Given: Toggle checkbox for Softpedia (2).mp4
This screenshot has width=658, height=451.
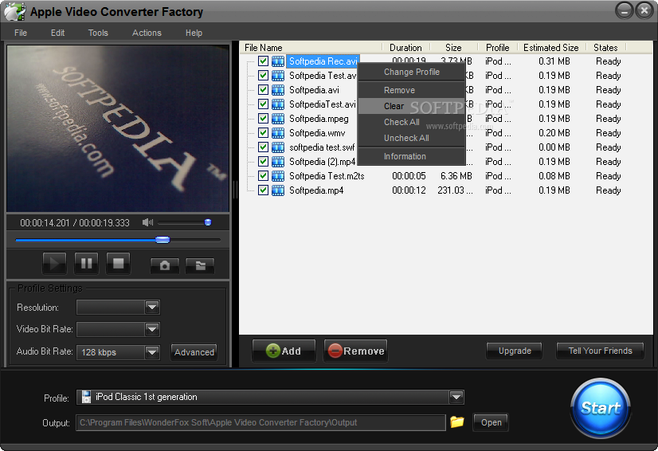Looking at the screenshot, I should click(263, 162).
